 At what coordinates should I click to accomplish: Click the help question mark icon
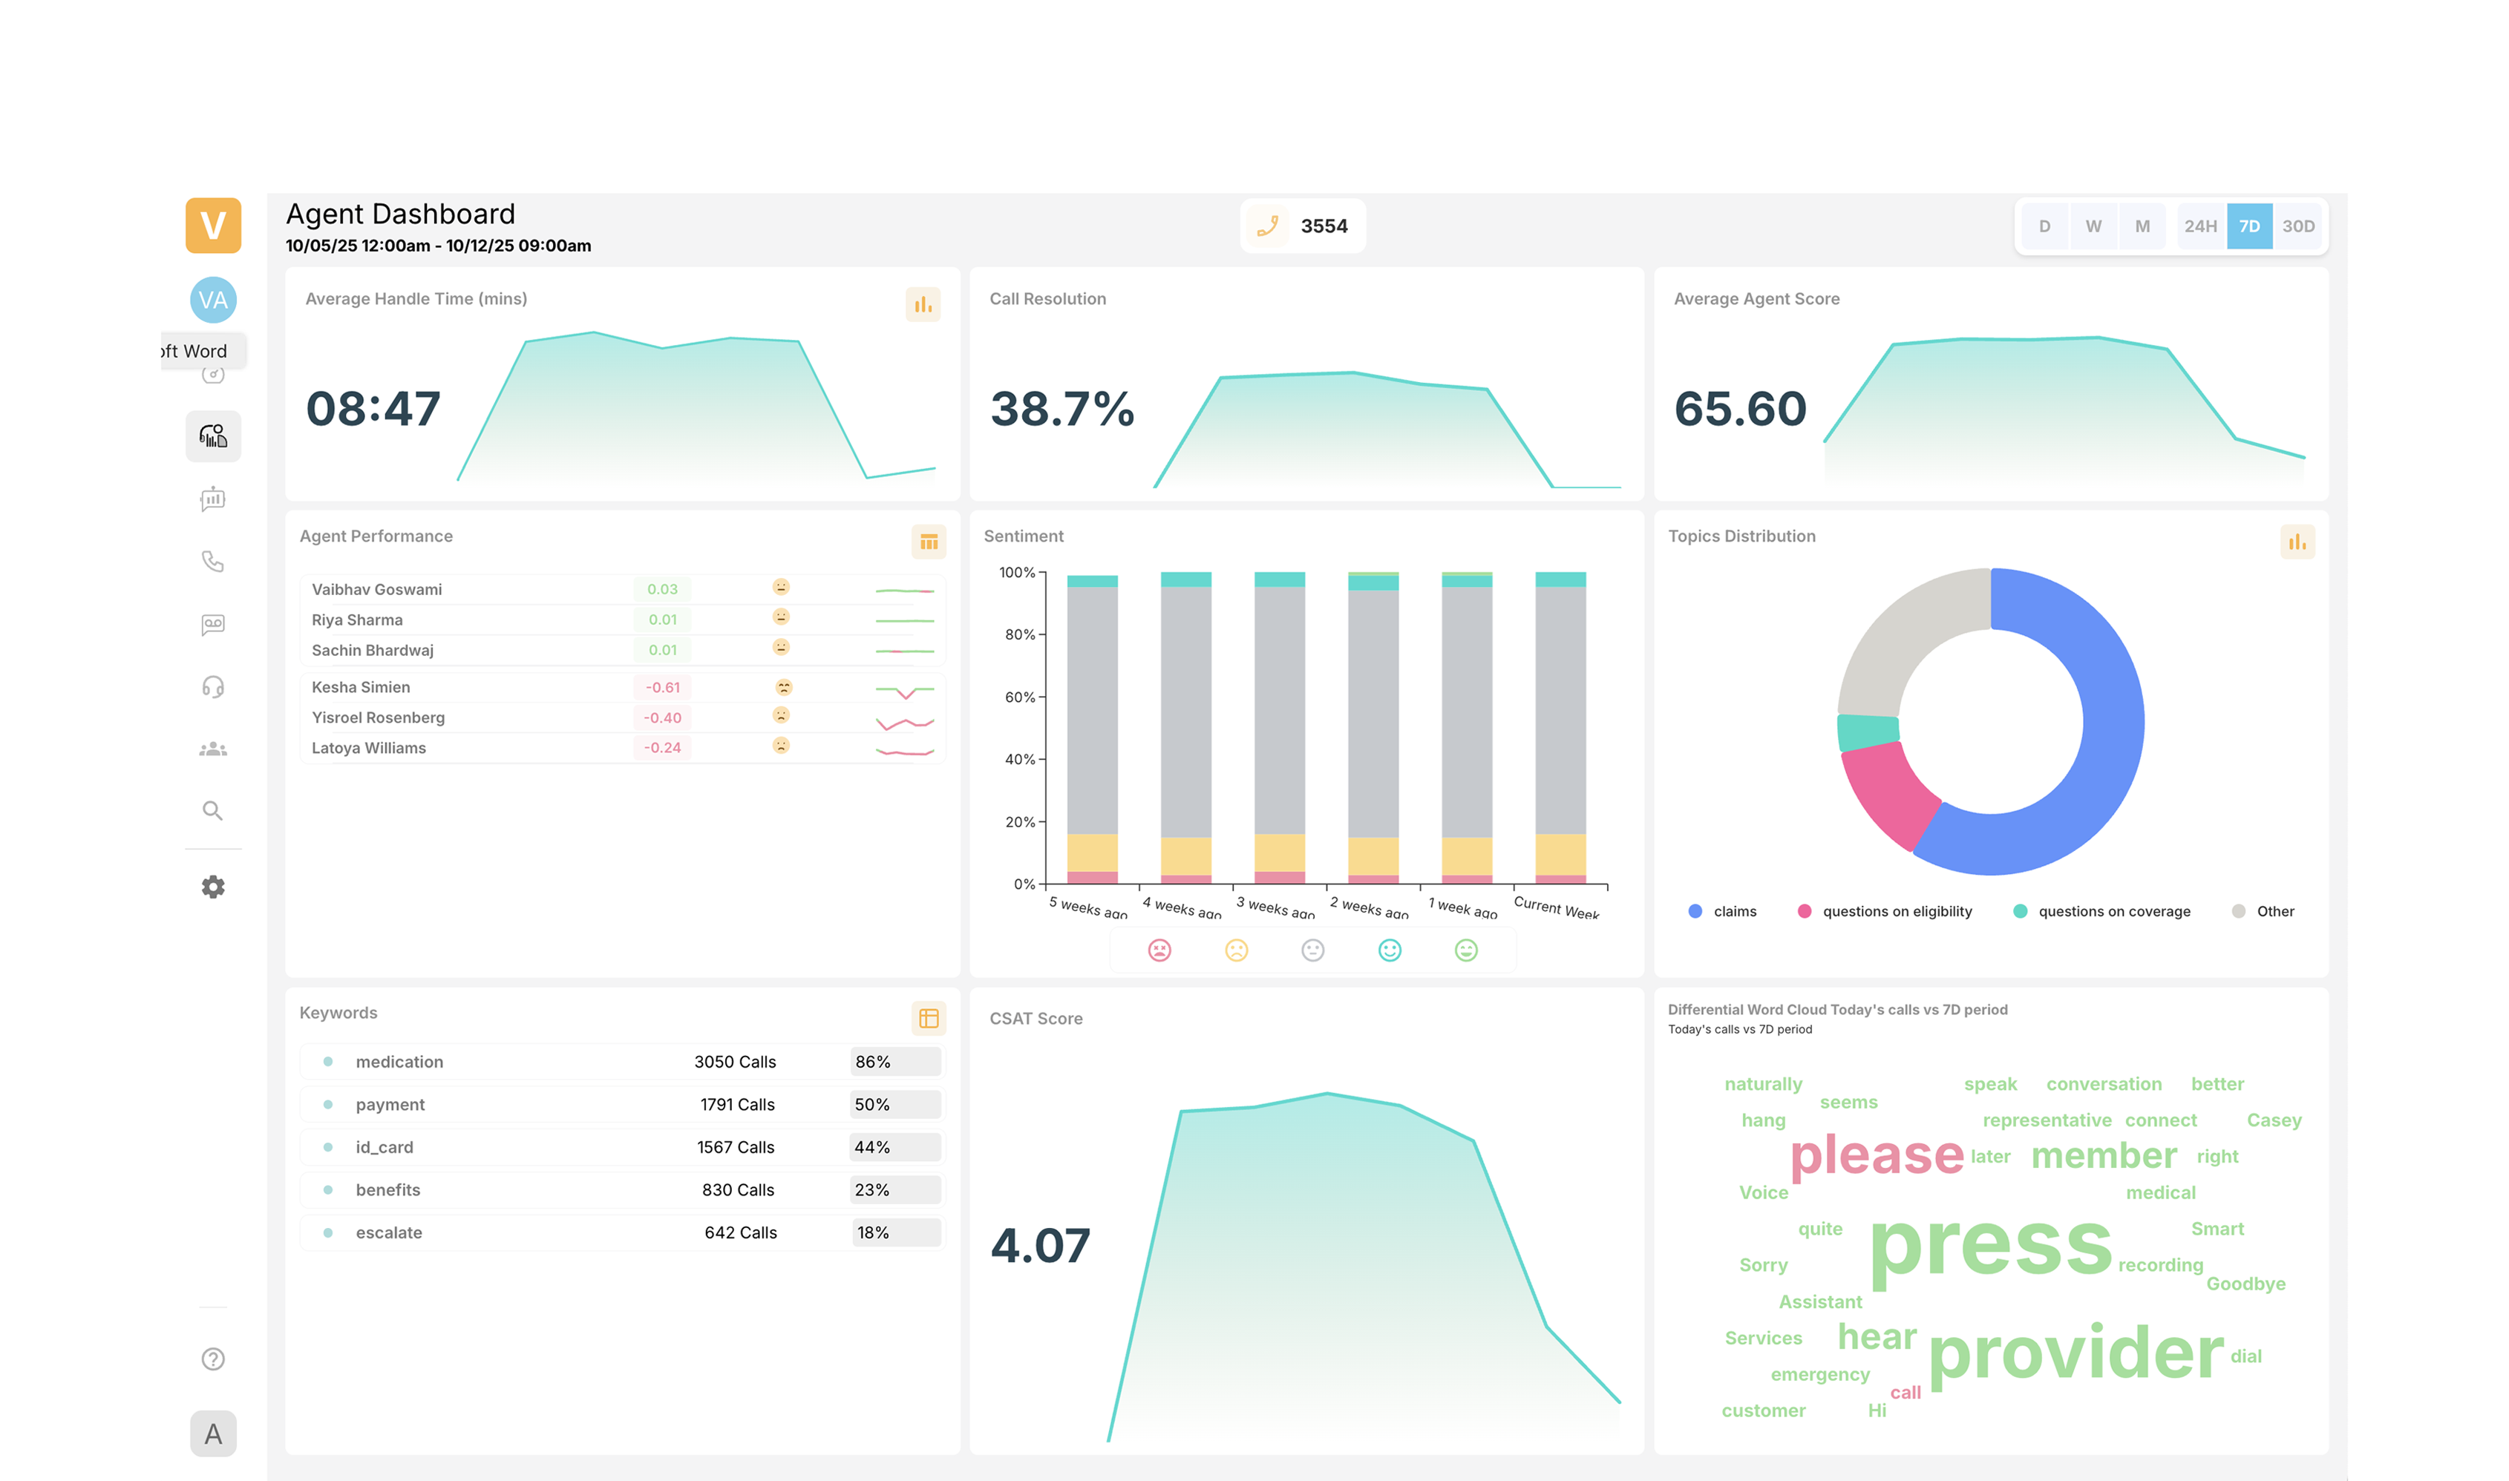coord(212,1359)
